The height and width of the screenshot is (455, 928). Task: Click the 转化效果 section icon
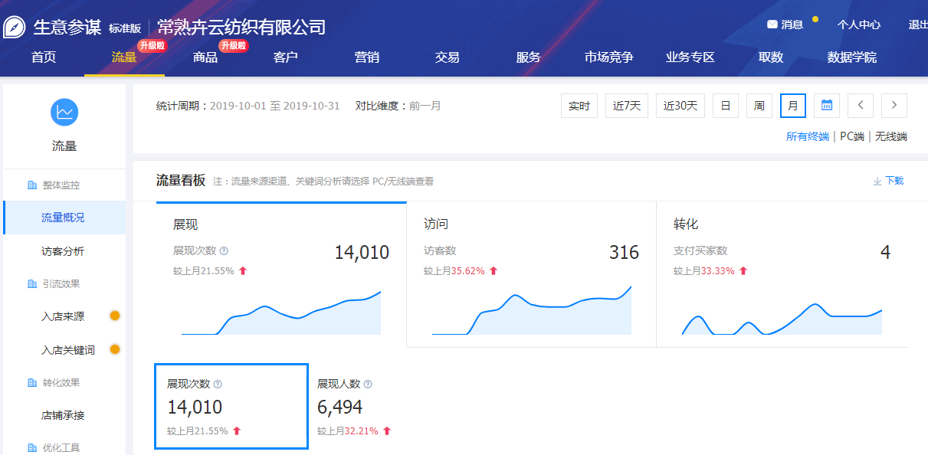click(x=32, y=383)
